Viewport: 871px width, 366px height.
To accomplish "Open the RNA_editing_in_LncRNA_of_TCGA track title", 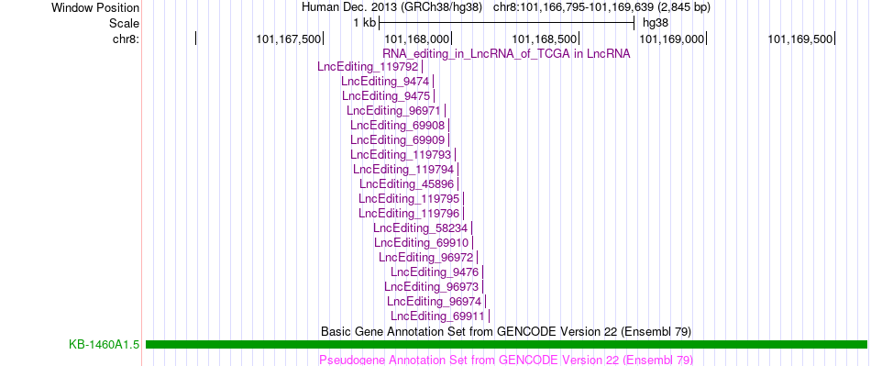I will (506, 54).
